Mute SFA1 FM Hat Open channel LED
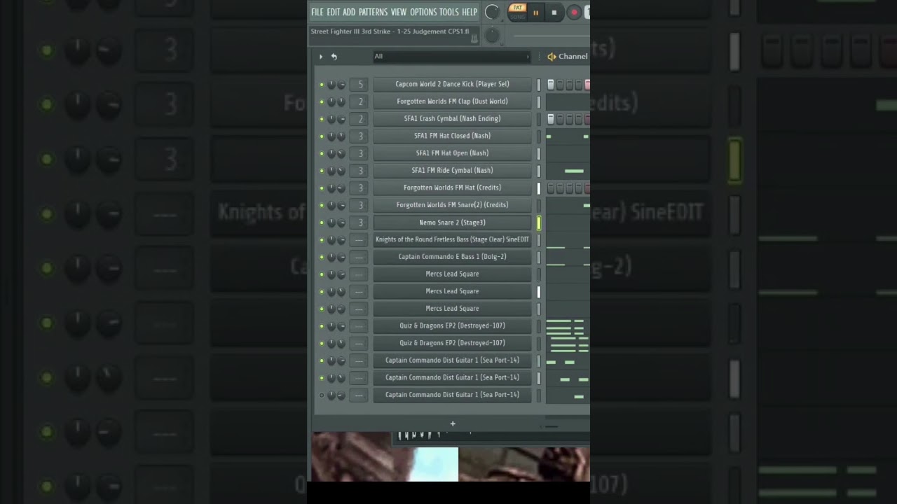Image resolution: width=897 pixels, height=504 pixels. click(322, 153)
